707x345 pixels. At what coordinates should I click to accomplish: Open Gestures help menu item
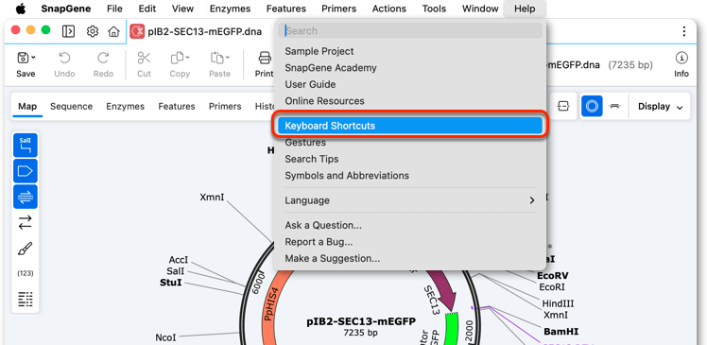pyautogui.click(x=410, y=143)
